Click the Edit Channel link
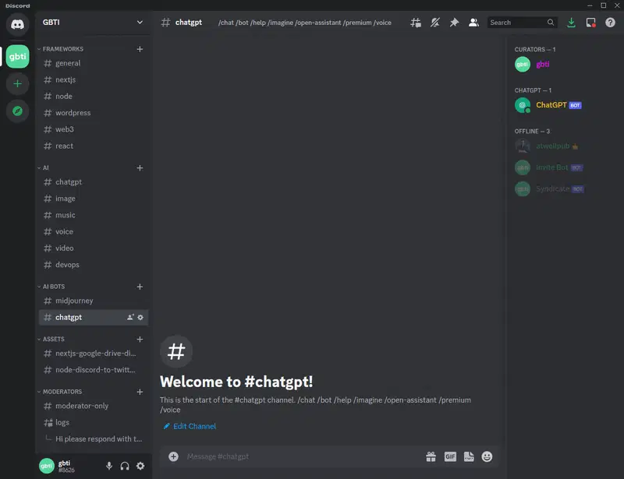The image size is (624, 479). coord(190,427)
